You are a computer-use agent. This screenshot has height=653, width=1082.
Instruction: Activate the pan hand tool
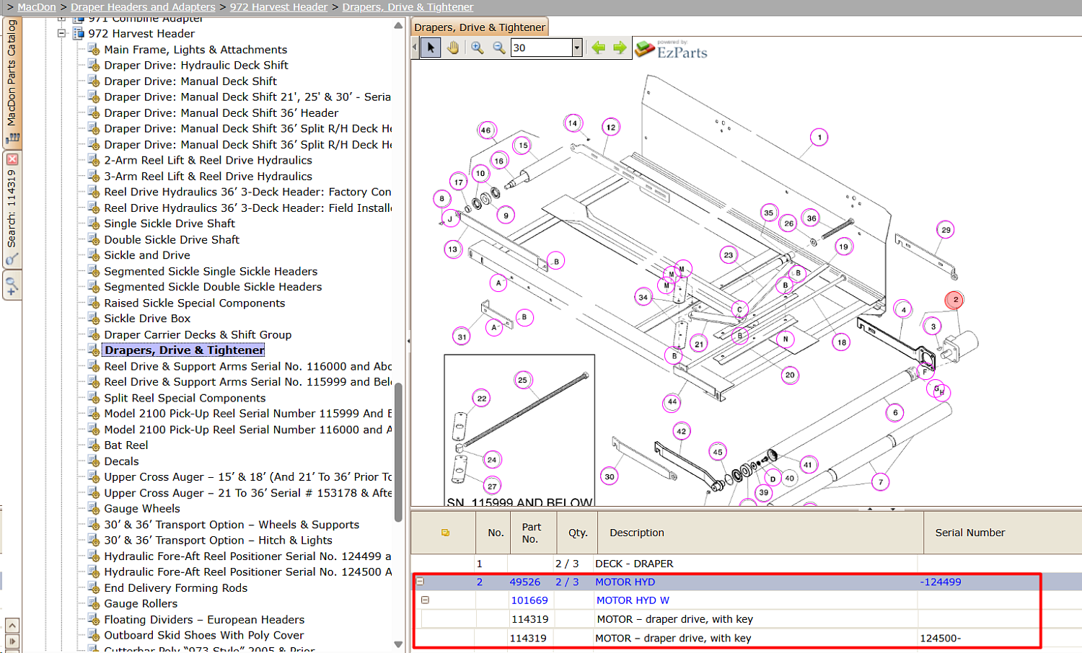[453, 48]
